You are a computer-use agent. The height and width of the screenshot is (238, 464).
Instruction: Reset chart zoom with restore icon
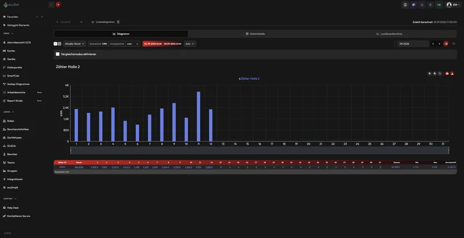tap(440, 74)
